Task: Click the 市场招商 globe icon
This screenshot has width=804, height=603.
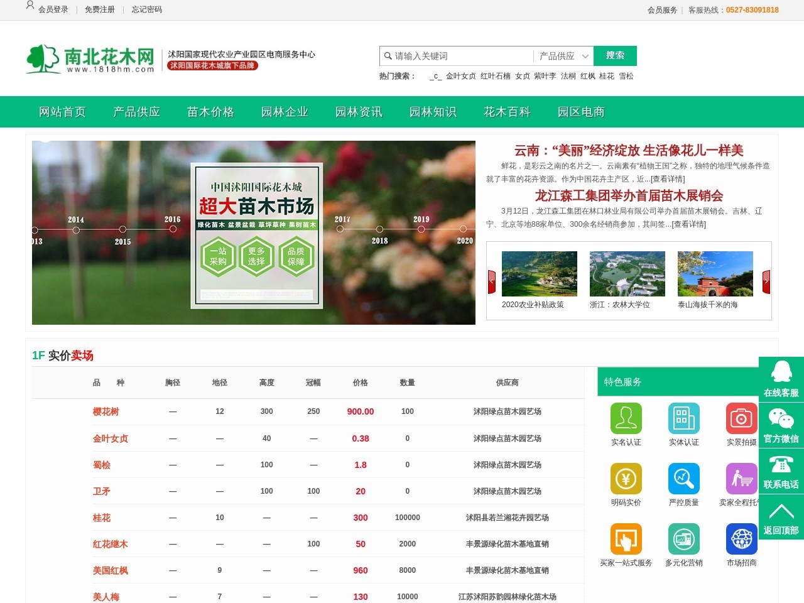Action: [x=741, y=538]
